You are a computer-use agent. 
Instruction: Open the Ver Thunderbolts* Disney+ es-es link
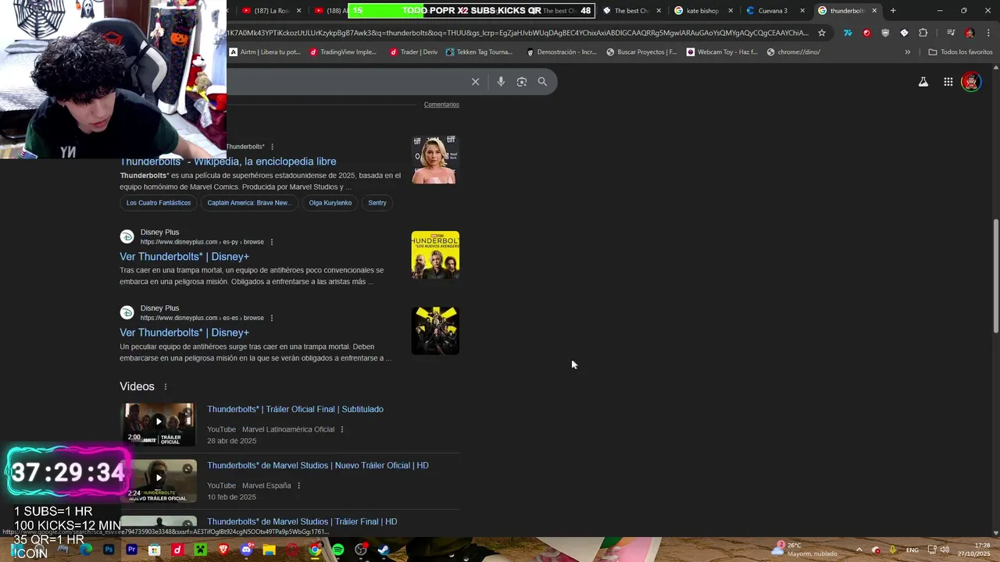click(184, 333)
